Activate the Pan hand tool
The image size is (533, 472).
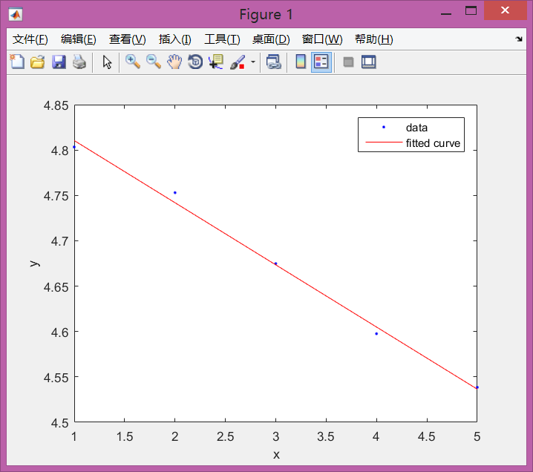point(174,62)
